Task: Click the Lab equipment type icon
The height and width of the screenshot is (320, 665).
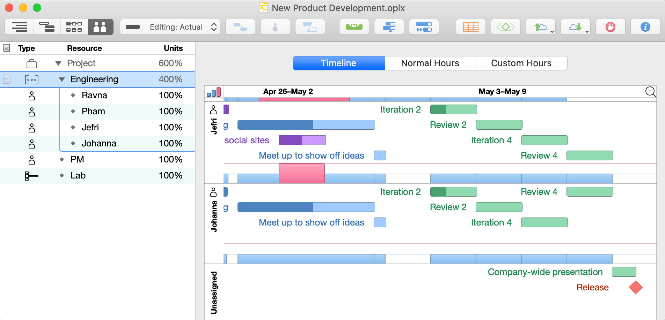Action: click(x=32, y=176)
